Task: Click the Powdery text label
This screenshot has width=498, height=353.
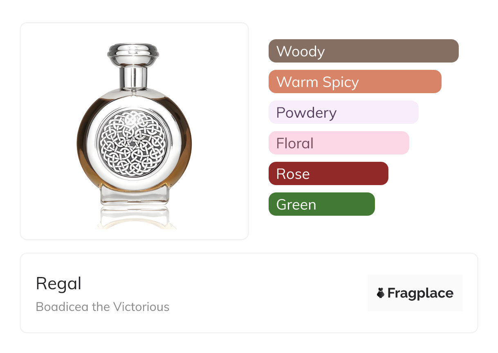Action: coord(306,113)
